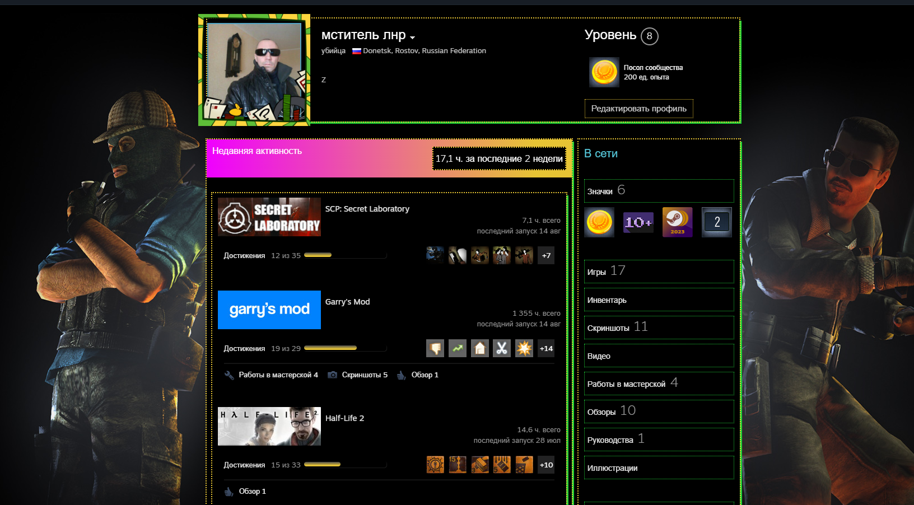The image size is (914, 505).
Task: Open Garry's Mod thumbs-down achievement icon
Action: 435,348
